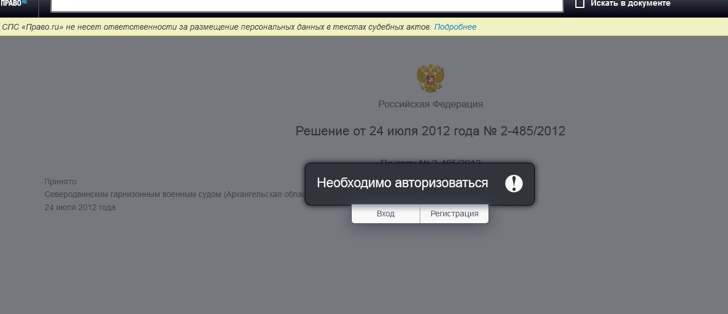Image resolution: width=728 pixels, height=314 pixels.
Task: Click the Russian coat of arms emblem
Action: (430, 79)
